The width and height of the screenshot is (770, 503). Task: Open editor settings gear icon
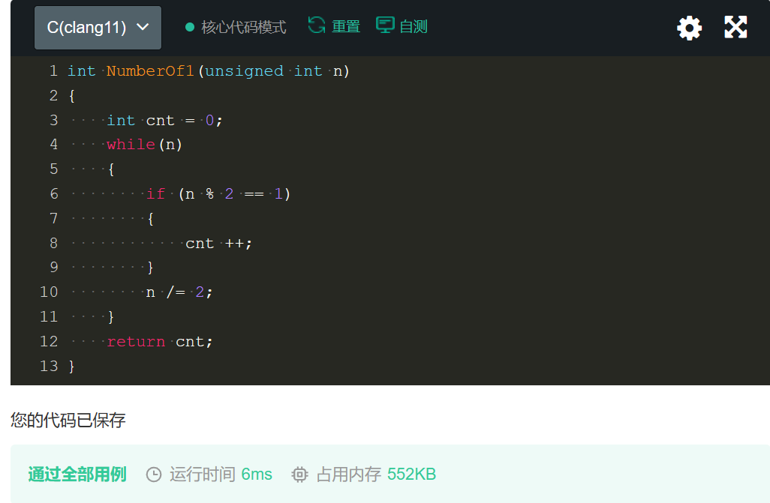(689, 28)
